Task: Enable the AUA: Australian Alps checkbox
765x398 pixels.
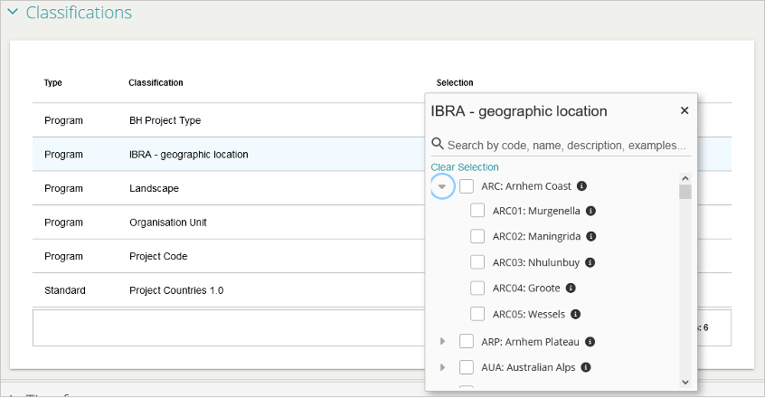Action: point(467,367)
